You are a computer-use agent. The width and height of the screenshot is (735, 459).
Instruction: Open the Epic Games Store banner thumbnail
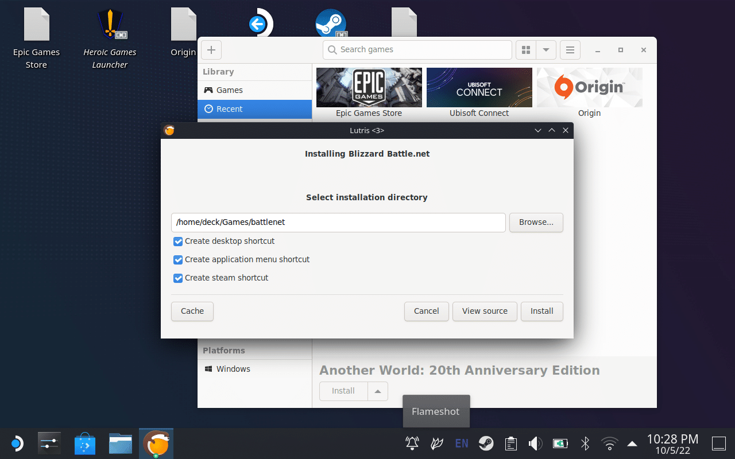(x=369, y=87)
